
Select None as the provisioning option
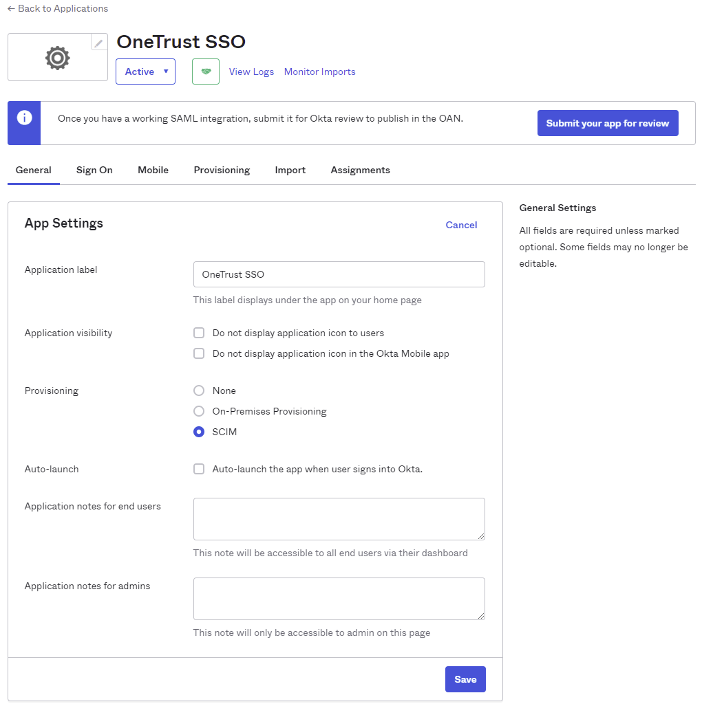coord(199,390)
